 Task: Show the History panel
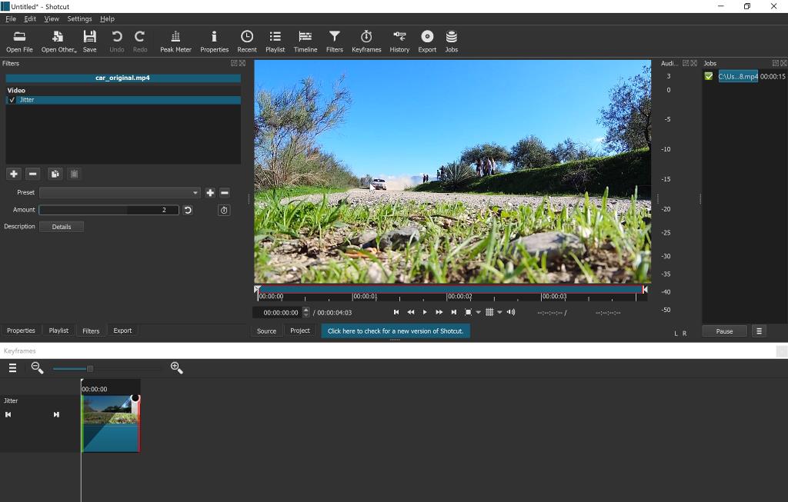(x=399, y=41)
